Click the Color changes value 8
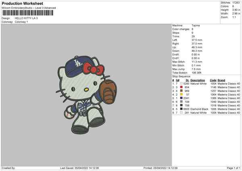This screenshot has width=242, height=171. click(x=192, y=29)
